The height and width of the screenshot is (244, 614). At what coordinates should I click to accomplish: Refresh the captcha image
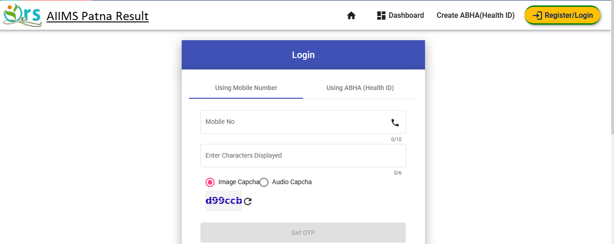248,202
